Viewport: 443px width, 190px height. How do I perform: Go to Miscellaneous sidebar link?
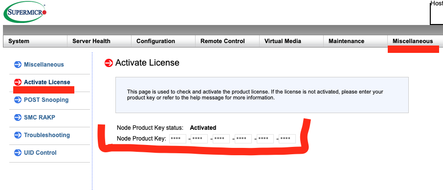pos(44,65)
